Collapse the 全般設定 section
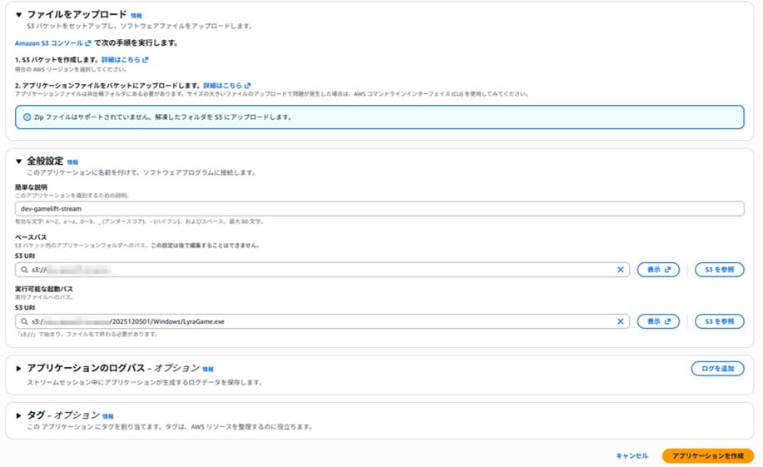Image resolution: width=763 pixels, height=467 pixels. tap(19, 161)
